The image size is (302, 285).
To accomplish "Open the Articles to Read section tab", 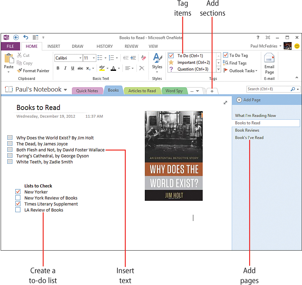I will 142,91.
